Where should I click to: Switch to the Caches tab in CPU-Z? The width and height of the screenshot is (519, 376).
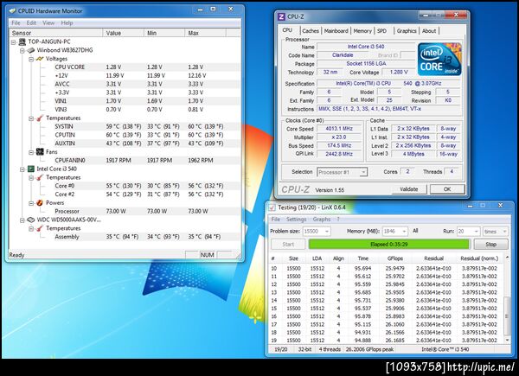click(x=311, y=31)
